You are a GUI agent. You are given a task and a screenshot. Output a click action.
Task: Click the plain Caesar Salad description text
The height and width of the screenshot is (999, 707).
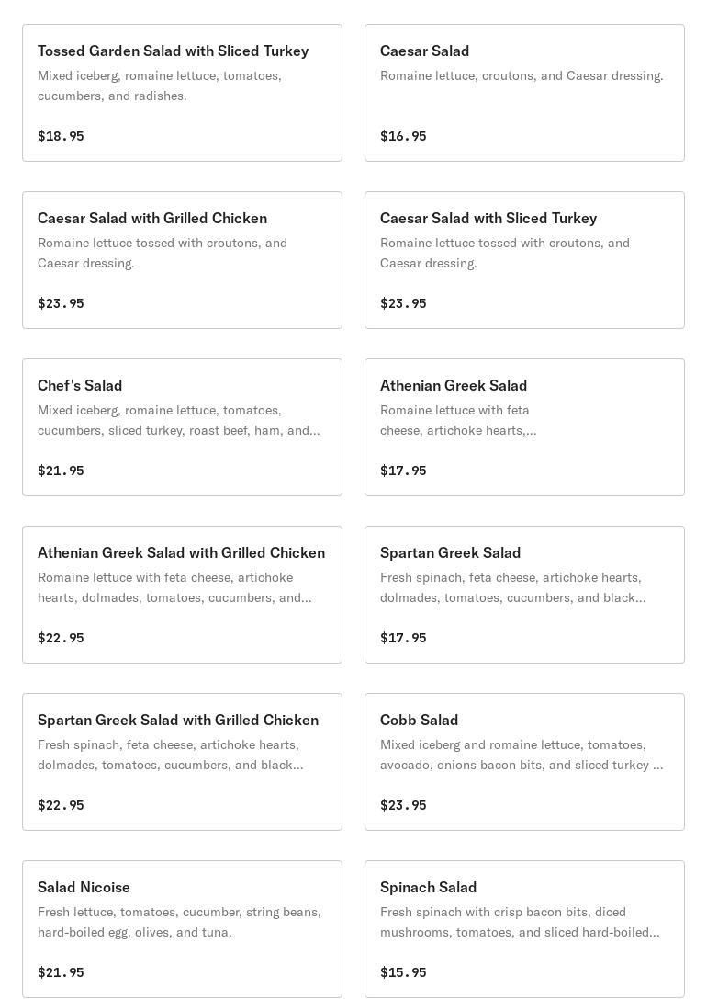click(x=522, y=76)
